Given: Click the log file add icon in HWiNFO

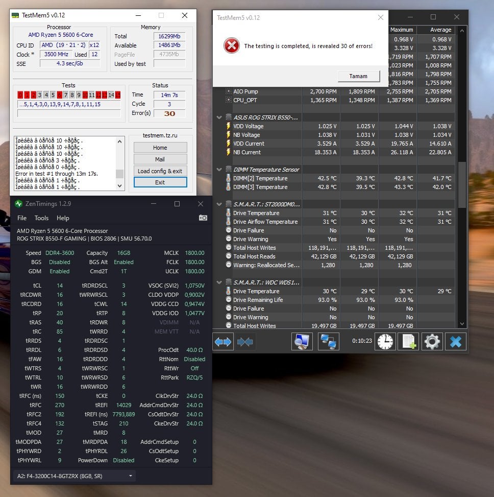Looking at the screenshot, I should [x=408, y=342].
